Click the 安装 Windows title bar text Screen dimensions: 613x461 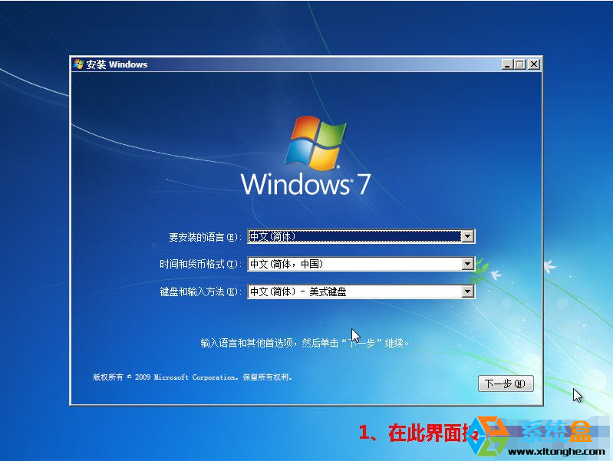click(x=117, y=64)
